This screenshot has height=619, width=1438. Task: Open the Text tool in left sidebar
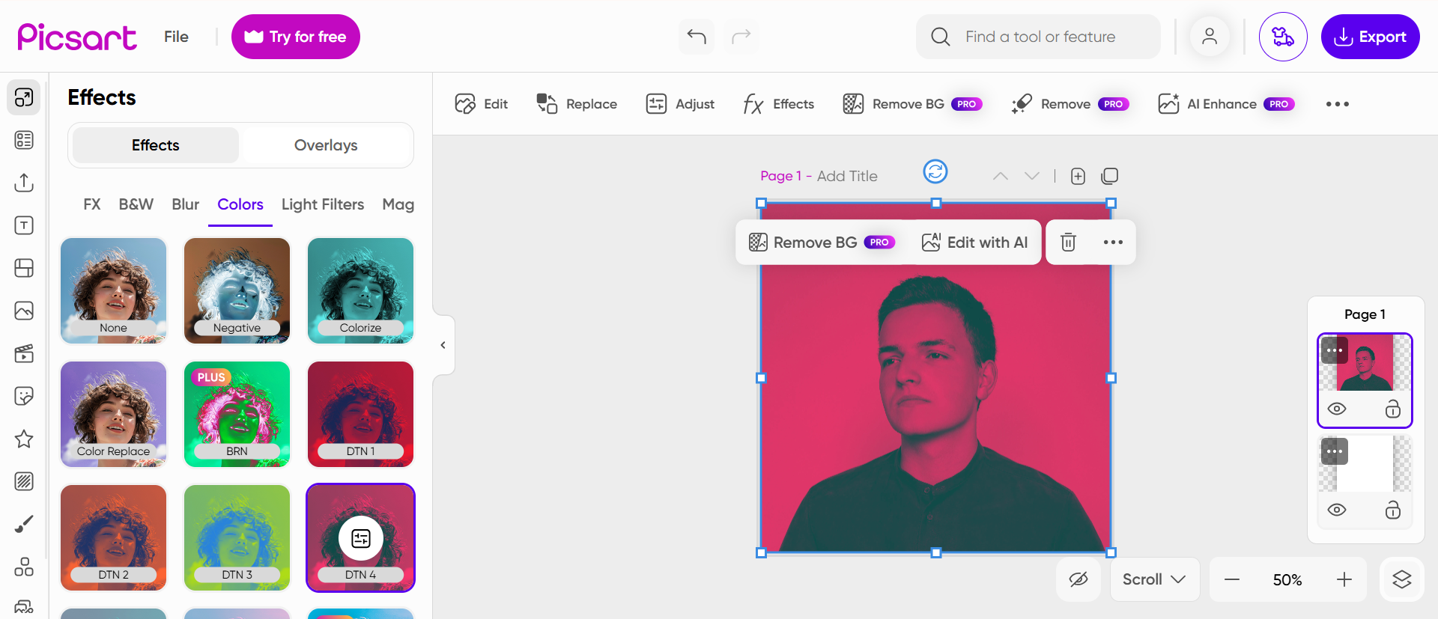[24, 225]
